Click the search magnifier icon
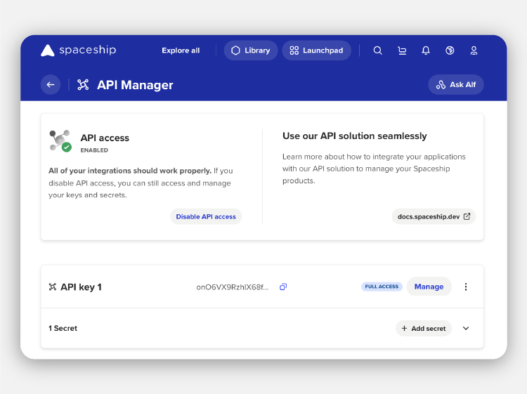 377,51
